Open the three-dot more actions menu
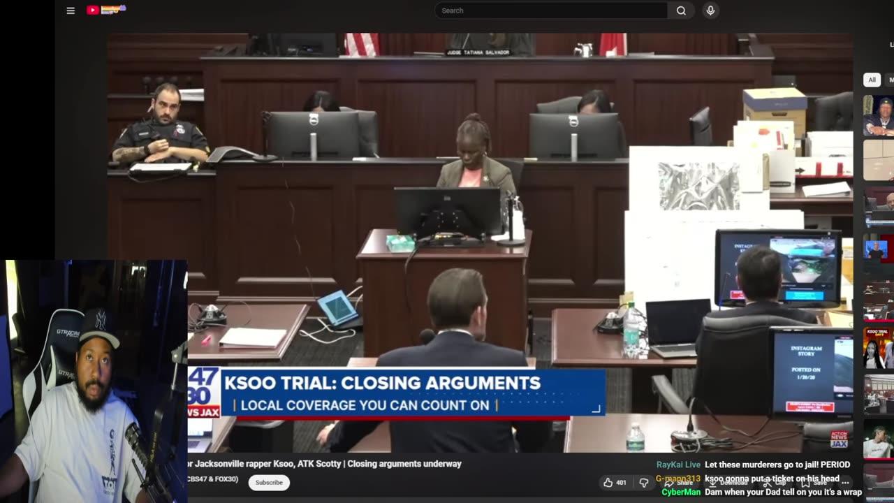 pyautogui.click(x=845, y=483)
